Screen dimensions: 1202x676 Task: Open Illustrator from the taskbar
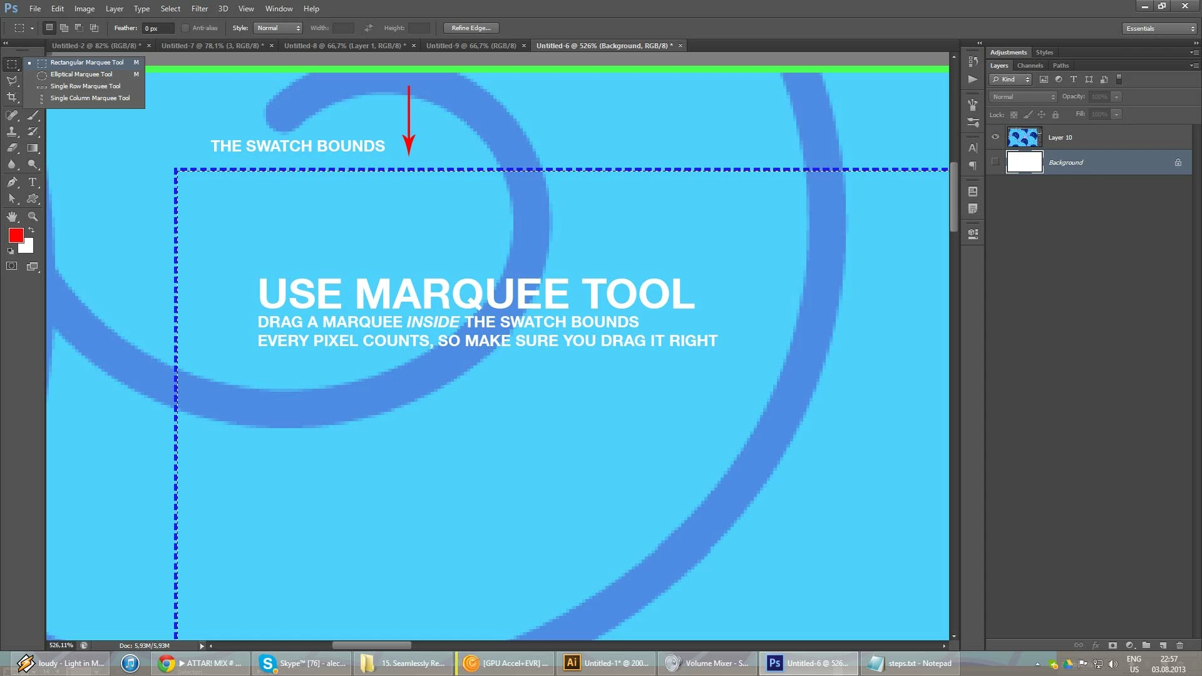(606, 663)
